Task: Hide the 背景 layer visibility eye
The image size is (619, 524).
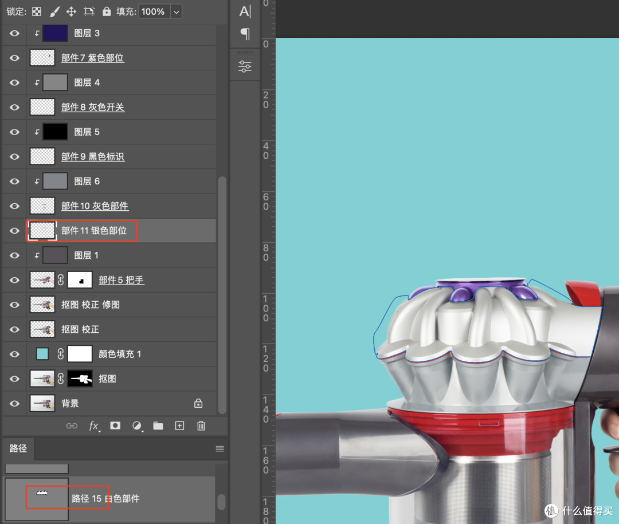Action: (x=14, y=403)
